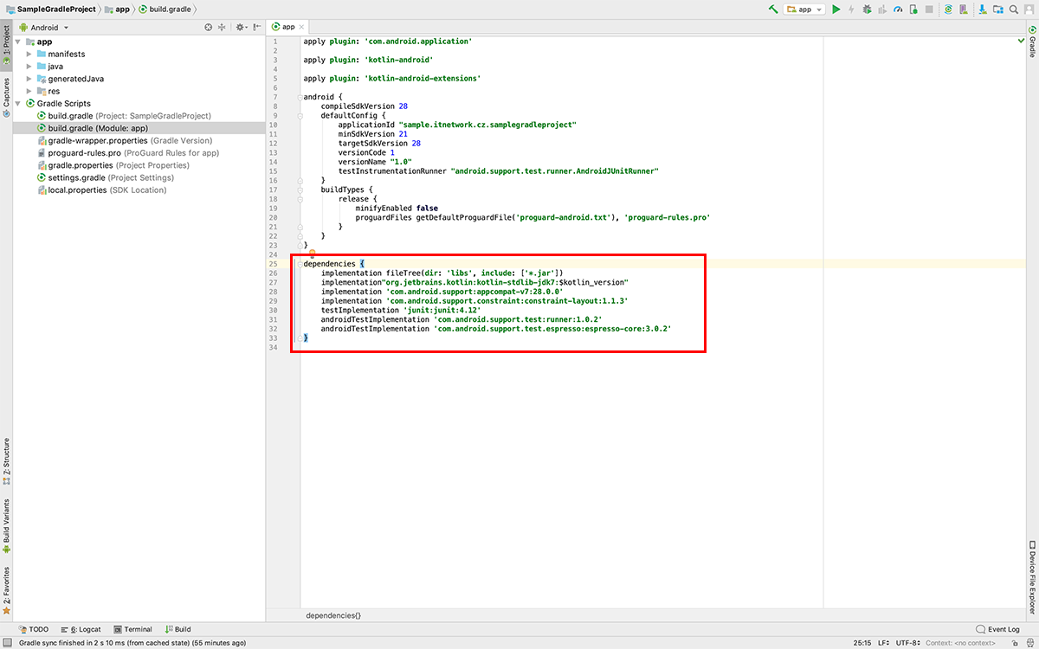1039x649 pixels.
Task: Show the Build Variants panel
Action: [x=7, y=519]
